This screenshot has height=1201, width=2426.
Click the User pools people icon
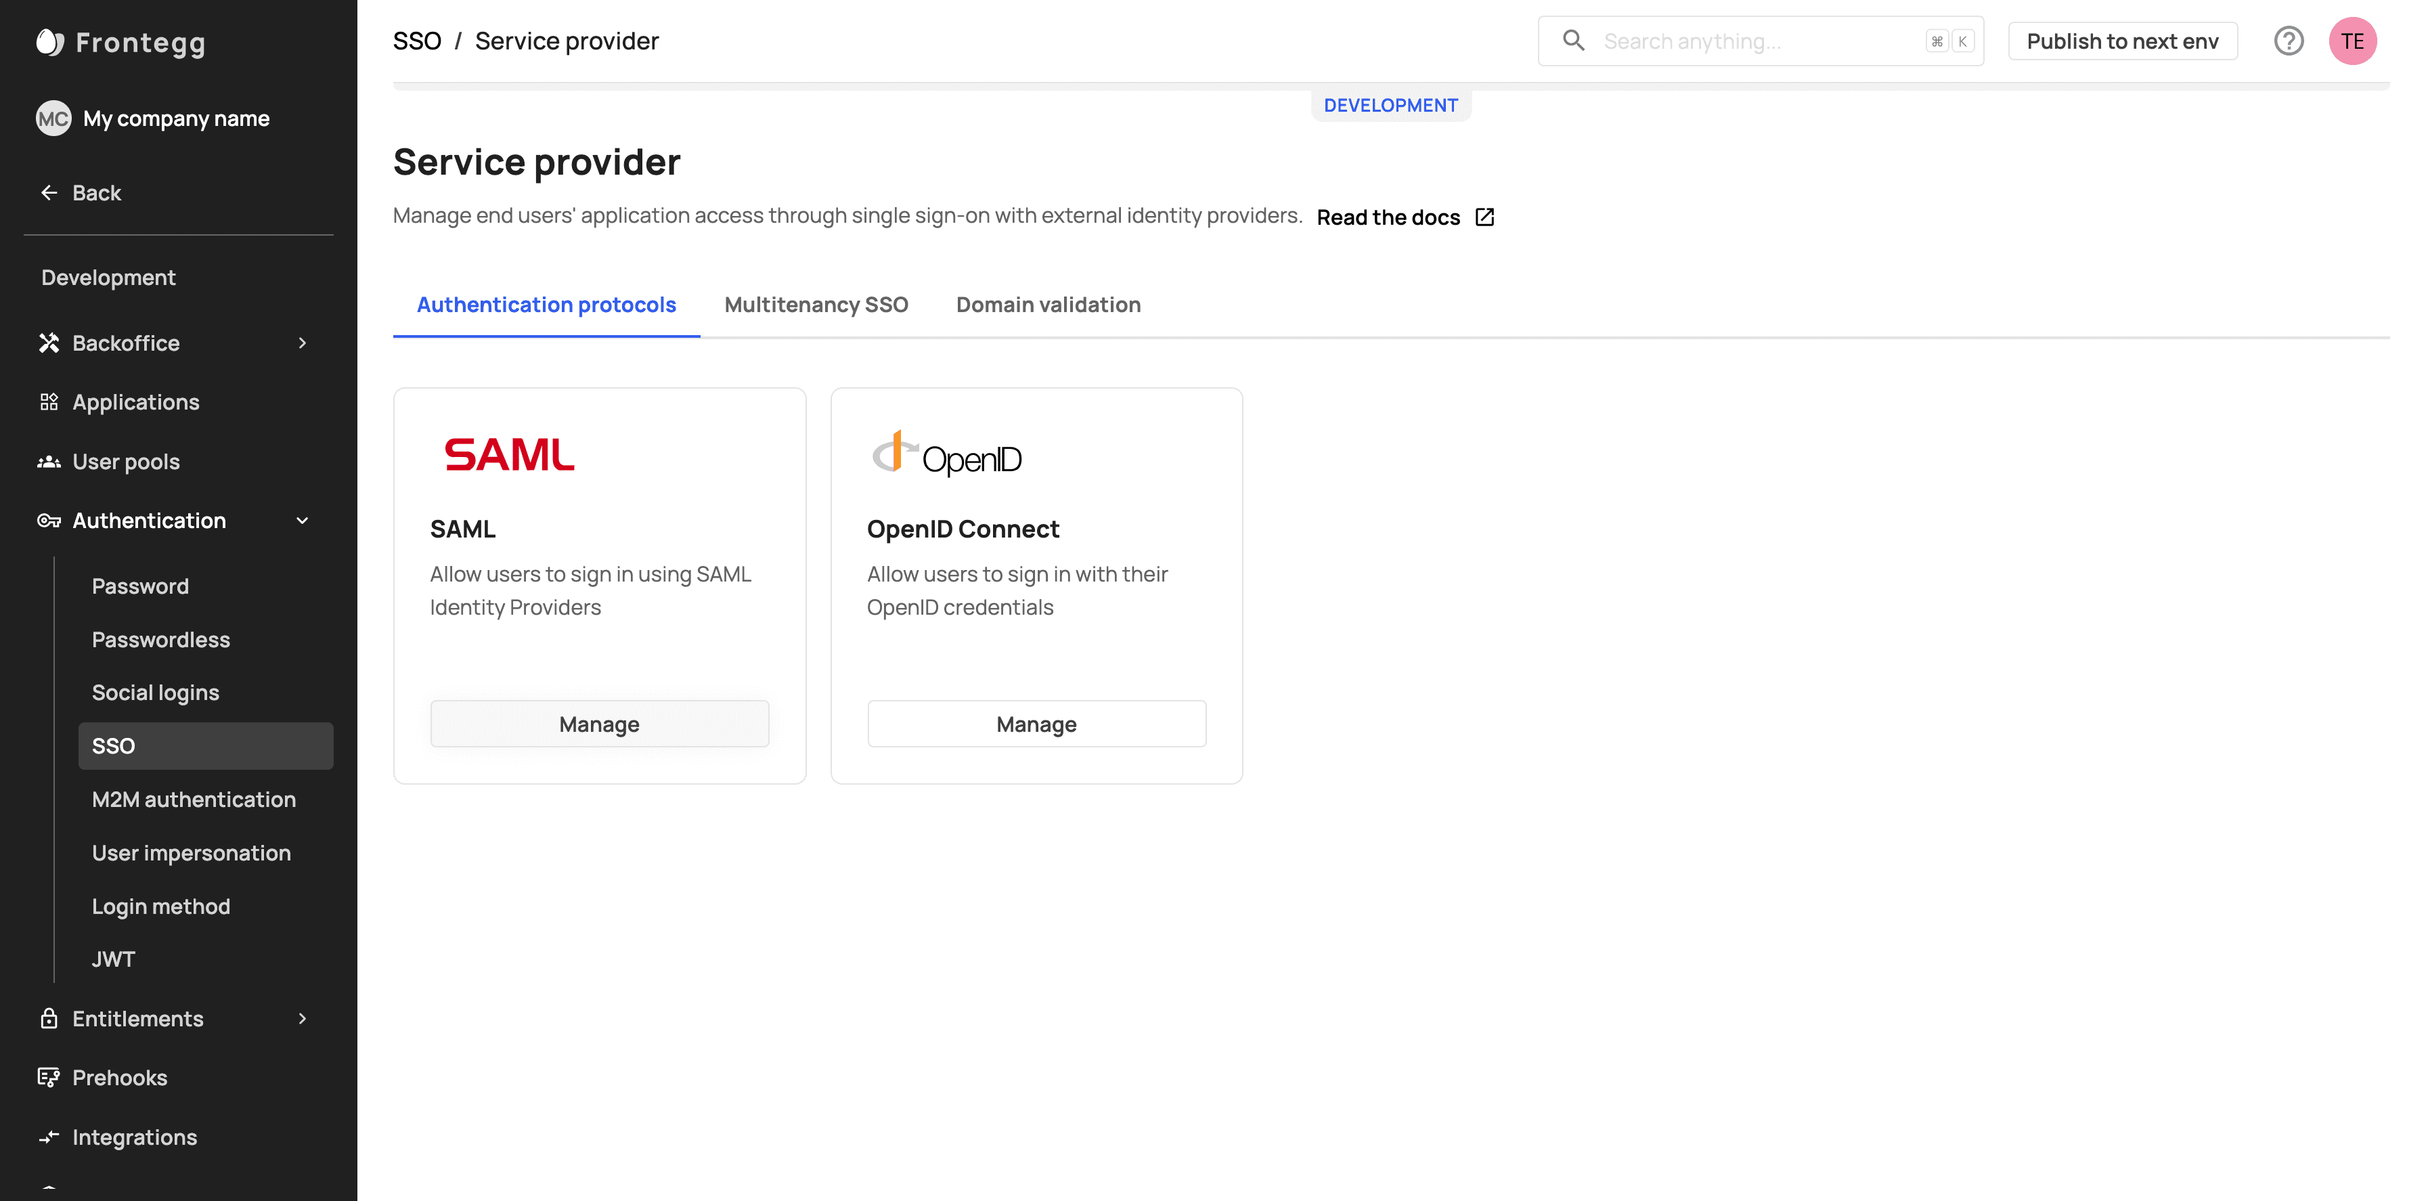pos(49,462)
